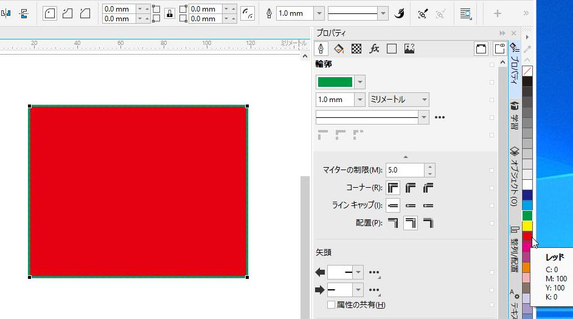This screenshot has height=319, width=573.
Task: Open line style settings ellipsis button
Action: click(x=440, y=117)
